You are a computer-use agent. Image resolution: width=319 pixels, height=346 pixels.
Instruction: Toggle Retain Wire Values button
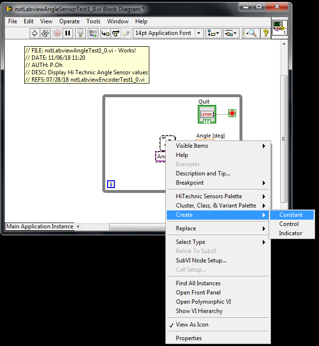pyautogui.click(x=93, y=34)
